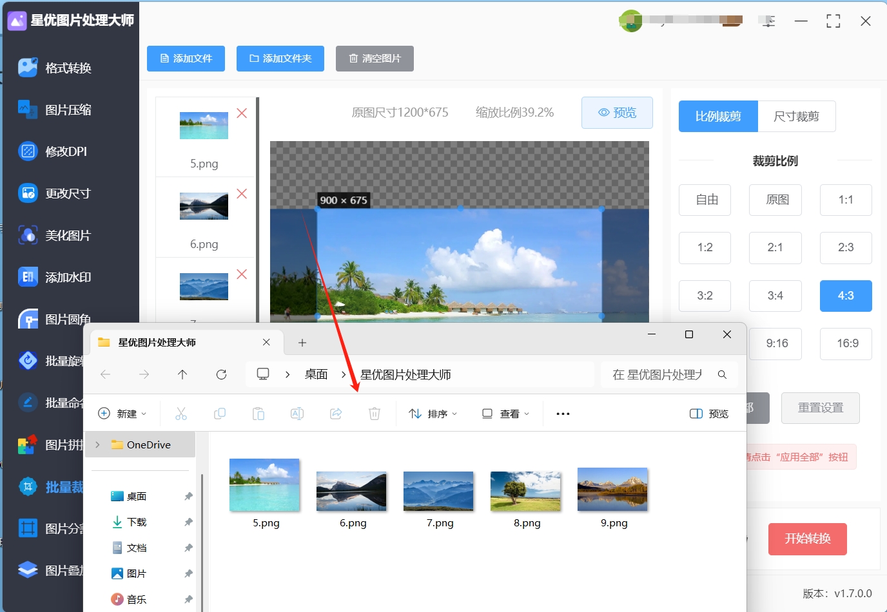Click the 预览 preview button in app
The height and width of the screenshot is (612, 887).
pos(617,113)
